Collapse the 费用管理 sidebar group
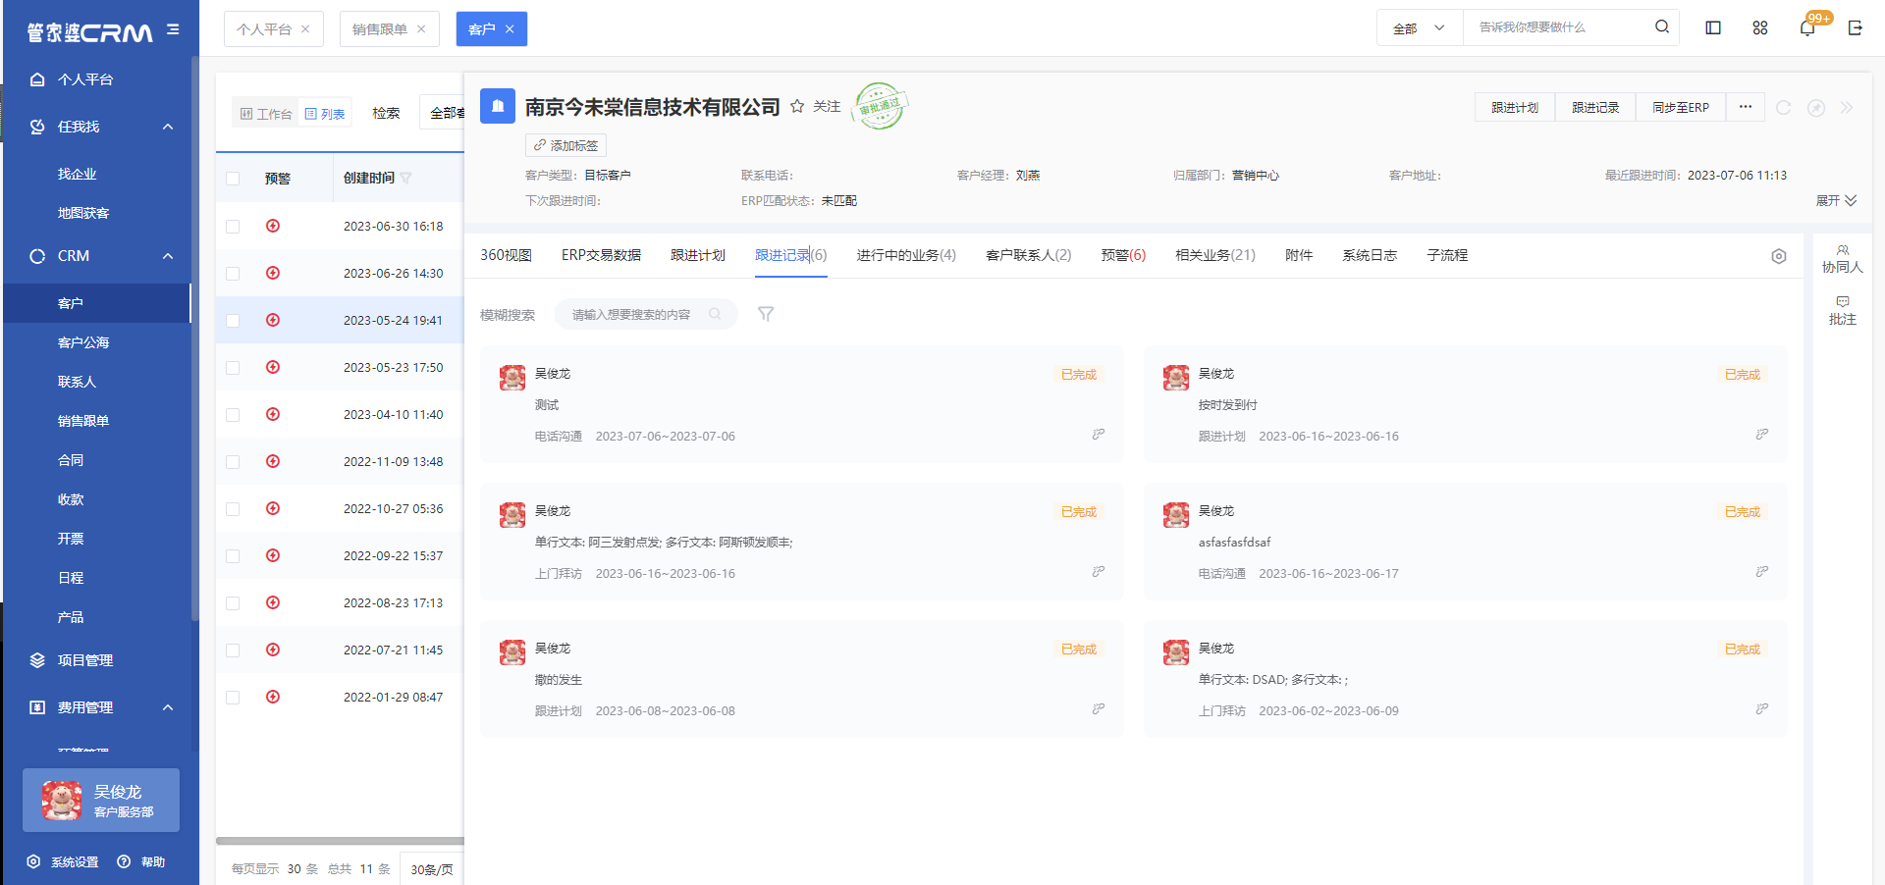Image resolution: width=1885 pixels, height=885 pixels. 168,707
